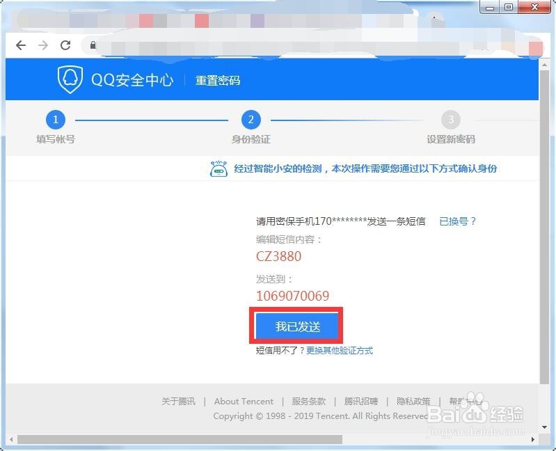Click the vertical scrollbar down arrow

(544, 427)
